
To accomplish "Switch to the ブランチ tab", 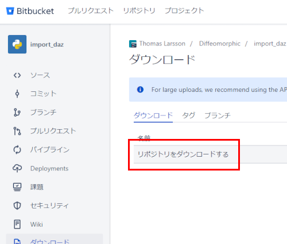I will pyautogui.click(x=218, y=115).
